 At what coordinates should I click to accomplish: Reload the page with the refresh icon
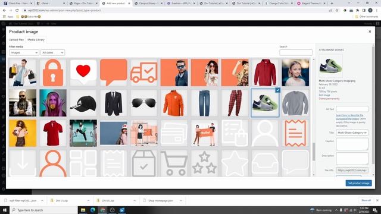[x=17, y=11]
